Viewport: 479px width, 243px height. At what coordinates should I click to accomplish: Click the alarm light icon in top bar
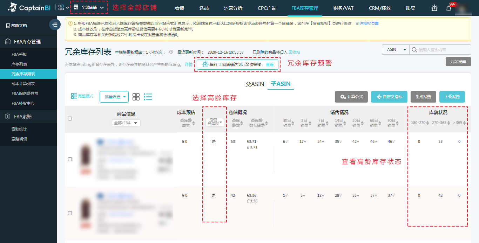[434, 8]
